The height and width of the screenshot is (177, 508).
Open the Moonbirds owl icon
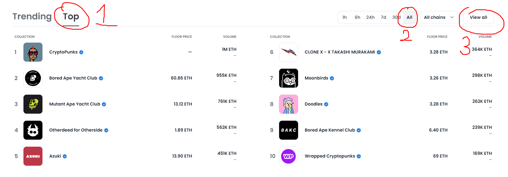(289, 78)
